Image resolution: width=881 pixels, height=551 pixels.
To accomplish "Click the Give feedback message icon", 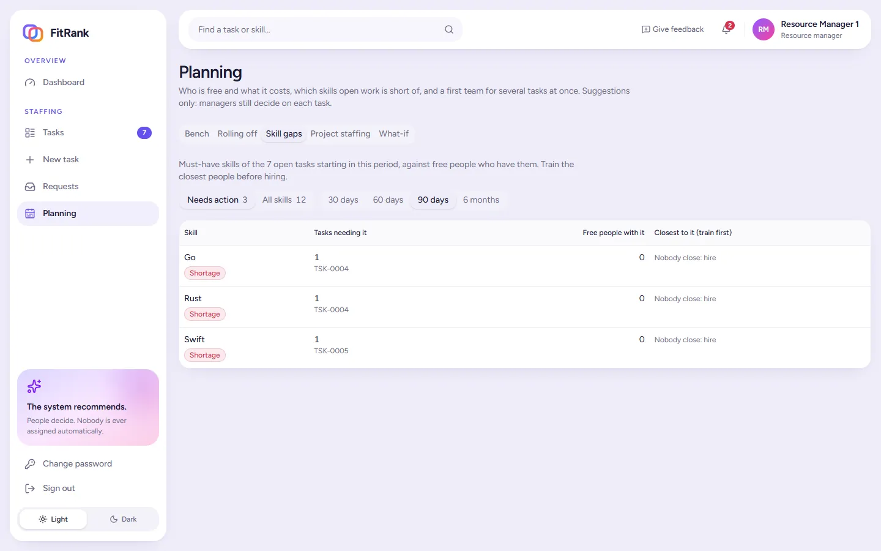I will point(645,29).
